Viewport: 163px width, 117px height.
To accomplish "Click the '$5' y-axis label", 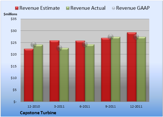I will click(14, 90).
